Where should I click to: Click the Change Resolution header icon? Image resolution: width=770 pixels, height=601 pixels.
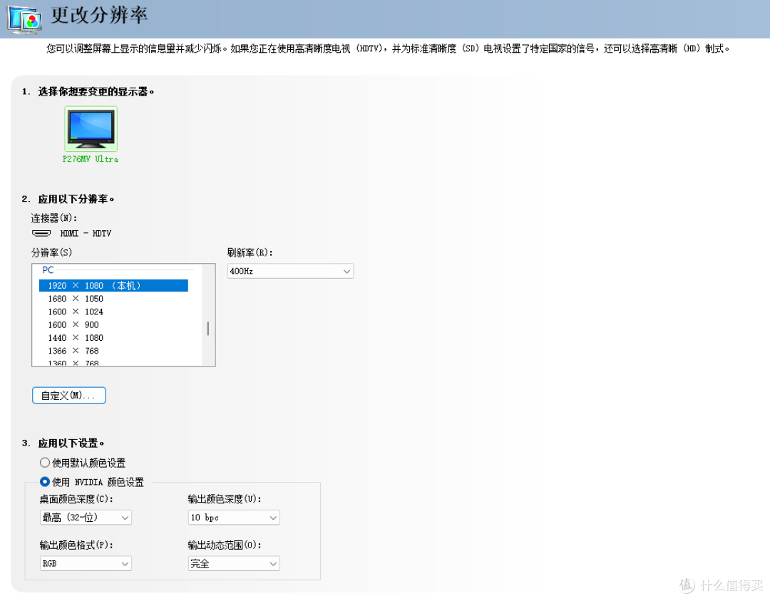24,19
